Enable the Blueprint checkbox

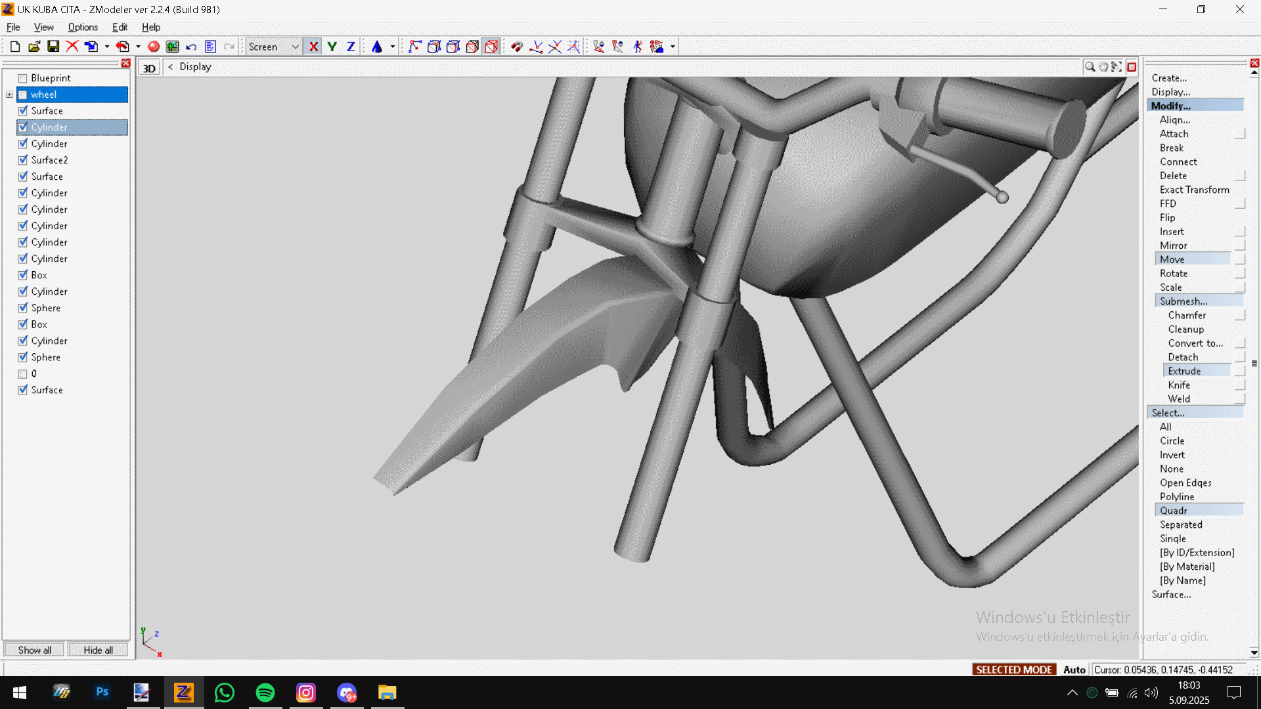point(23,78)
